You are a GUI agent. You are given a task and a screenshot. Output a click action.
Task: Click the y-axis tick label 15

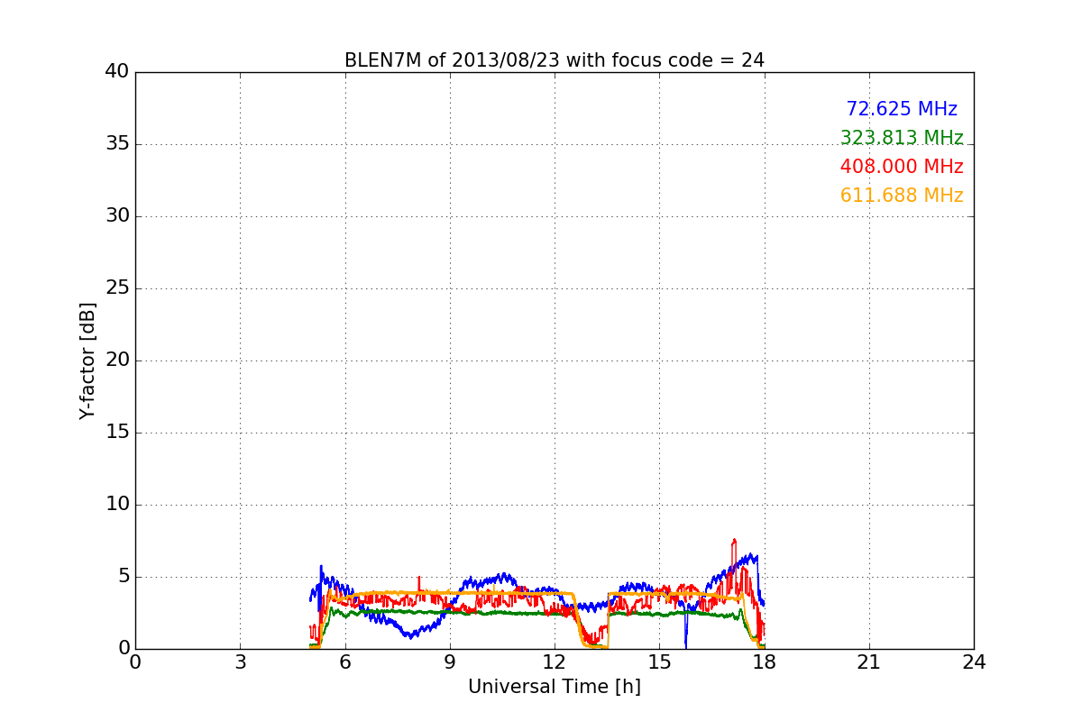[117, 433]
